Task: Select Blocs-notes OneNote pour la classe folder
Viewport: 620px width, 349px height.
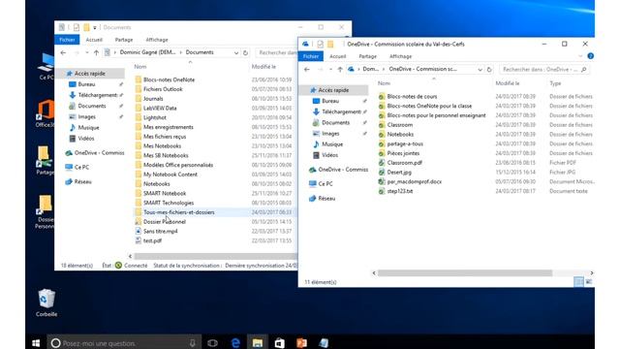Action: 429,106
